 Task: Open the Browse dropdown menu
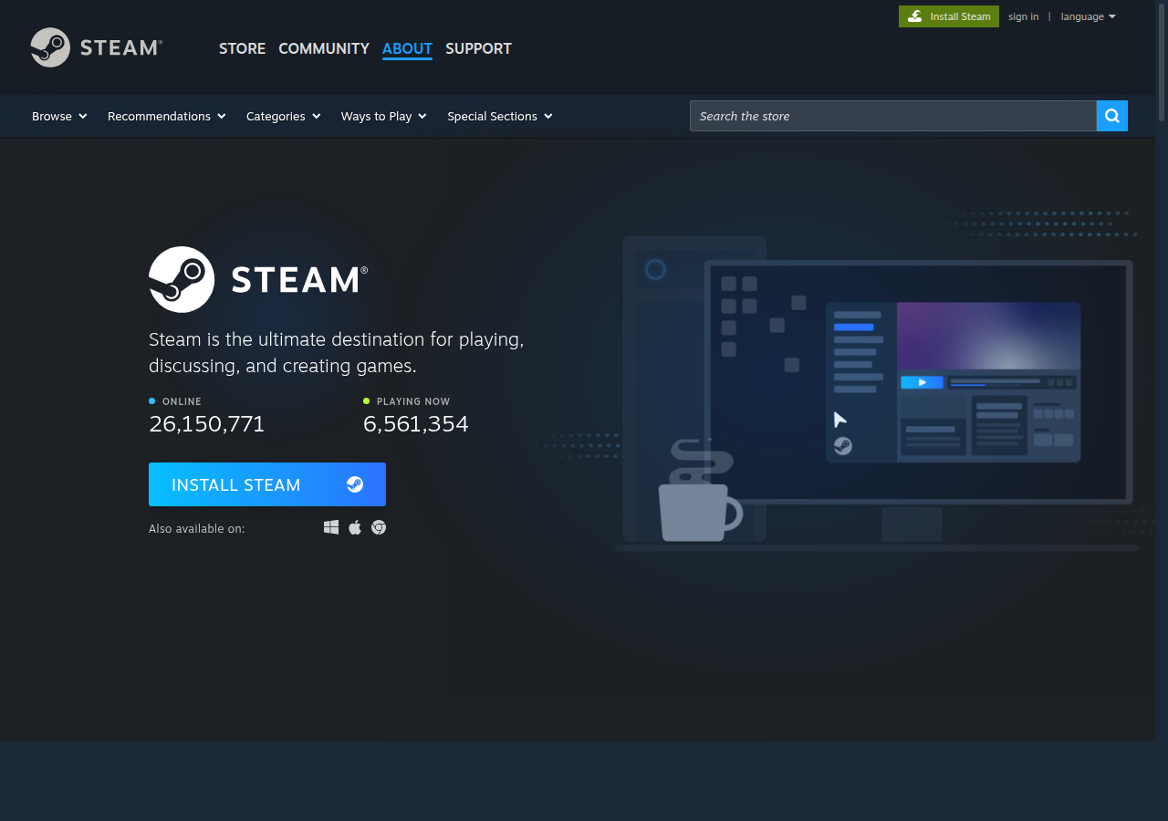pyautogui.click(x=59, y=116)
